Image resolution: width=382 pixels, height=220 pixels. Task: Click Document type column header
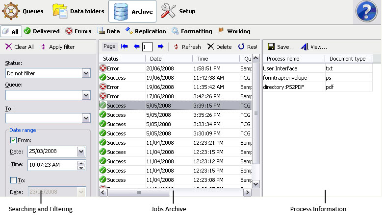click(x=349, y=59)
